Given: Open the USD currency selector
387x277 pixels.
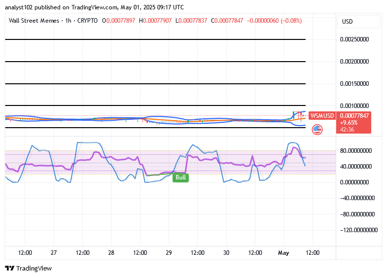Looking at the screenshot, I should click(x=359, y=22).
